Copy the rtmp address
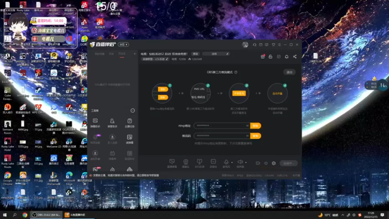 coord(256,126)
